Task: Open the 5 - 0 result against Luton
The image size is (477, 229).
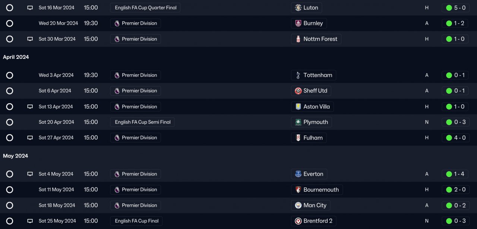Action: click(x=459, y=8)
